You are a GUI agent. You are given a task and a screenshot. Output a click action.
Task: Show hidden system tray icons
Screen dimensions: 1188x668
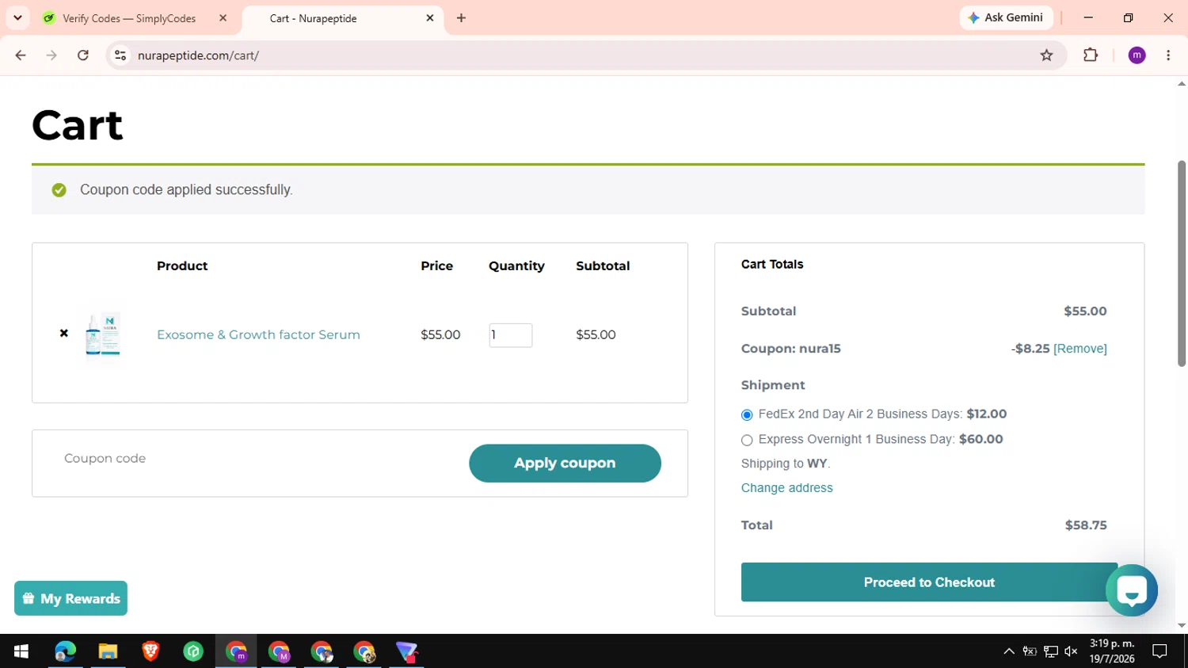[x=1009, y=651]
